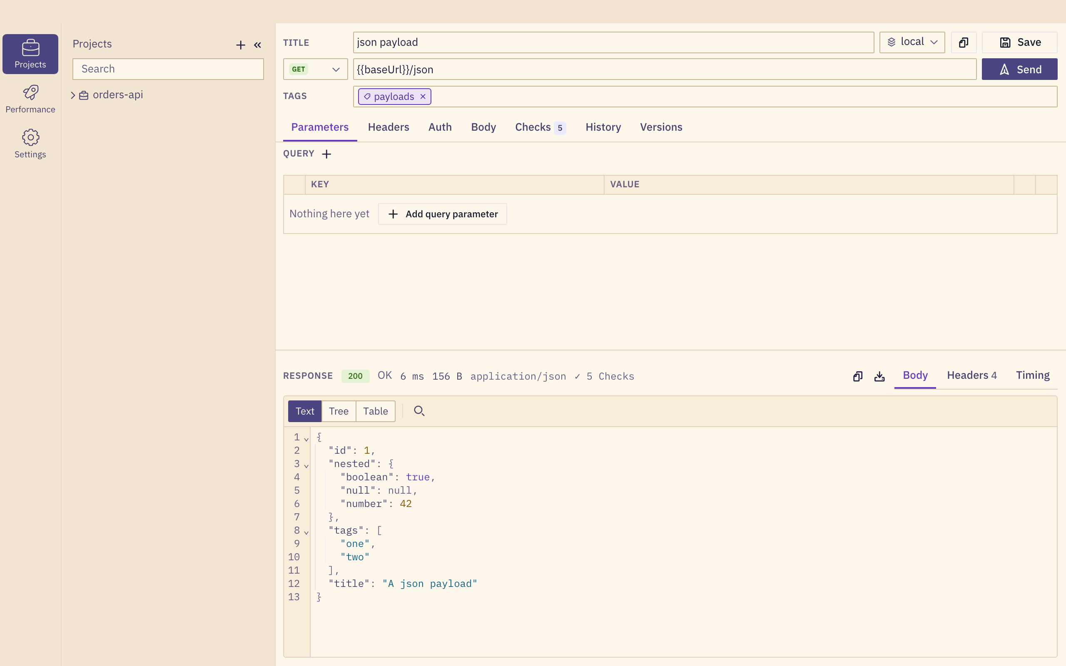This screenshot has width=1066, height=666.
Task: Click the URL field with {{baseUrl}}/json
Action: [x=665, y=69]
